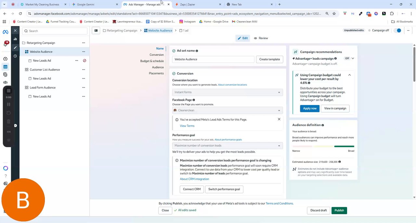Close the left editing panel with X
This screenshot has height=223, width=416.
click(x=15, y=30)
